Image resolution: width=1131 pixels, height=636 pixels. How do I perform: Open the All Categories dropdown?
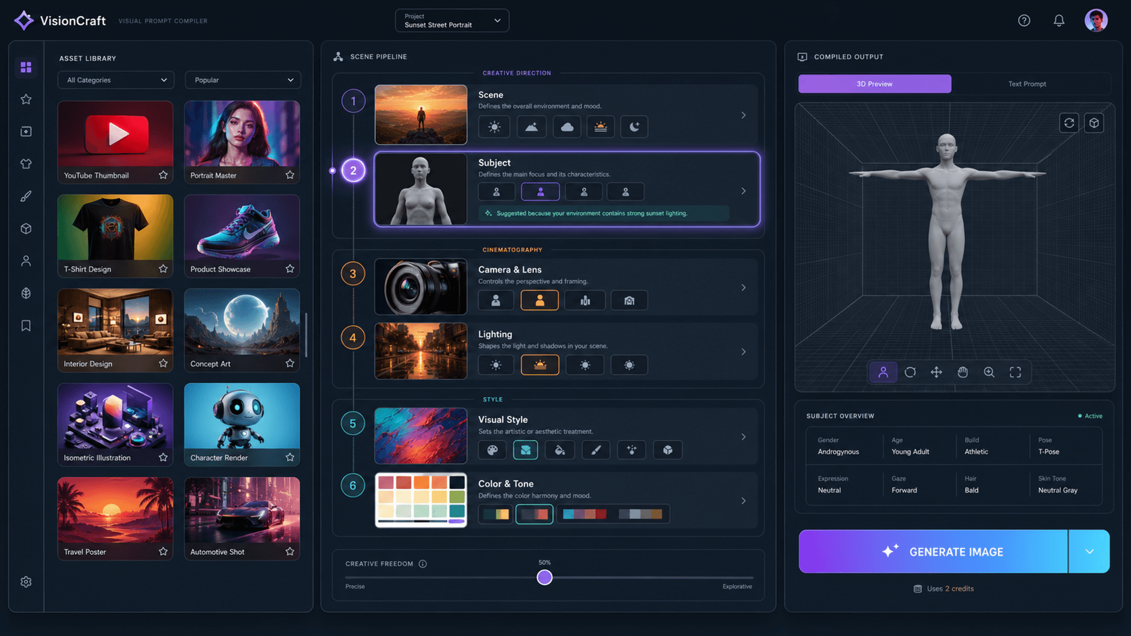116,80
